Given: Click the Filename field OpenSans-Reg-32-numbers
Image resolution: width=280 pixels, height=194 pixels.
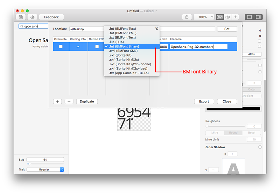Looking at the screenshot, I should pos(198,46).
